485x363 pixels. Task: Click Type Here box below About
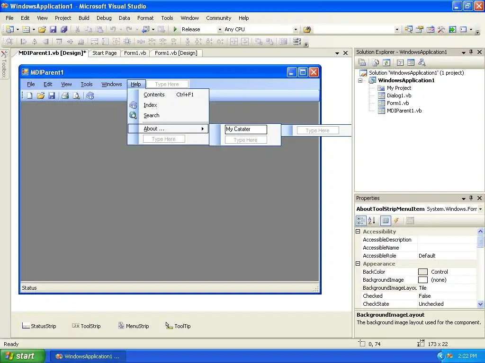pos(164,139)
